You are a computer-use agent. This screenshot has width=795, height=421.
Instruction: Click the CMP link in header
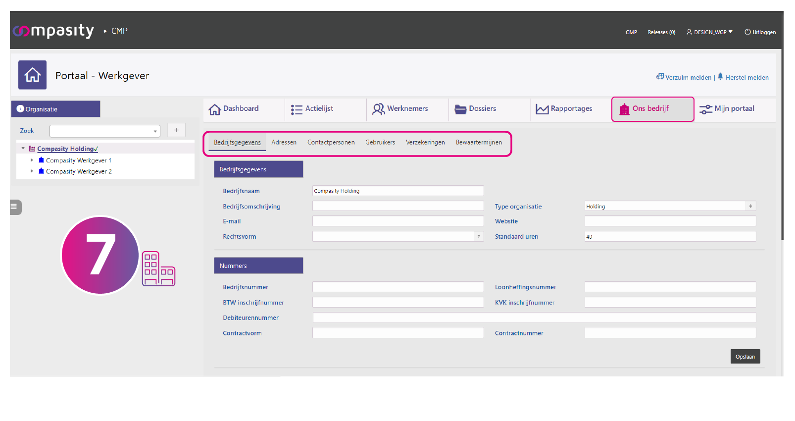click(631, 32)
